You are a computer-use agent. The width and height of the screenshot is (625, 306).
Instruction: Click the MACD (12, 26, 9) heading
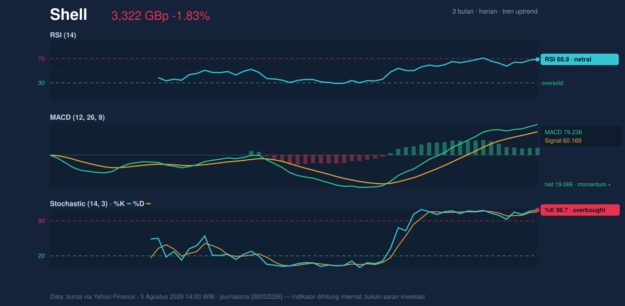[x=77, y=117]
